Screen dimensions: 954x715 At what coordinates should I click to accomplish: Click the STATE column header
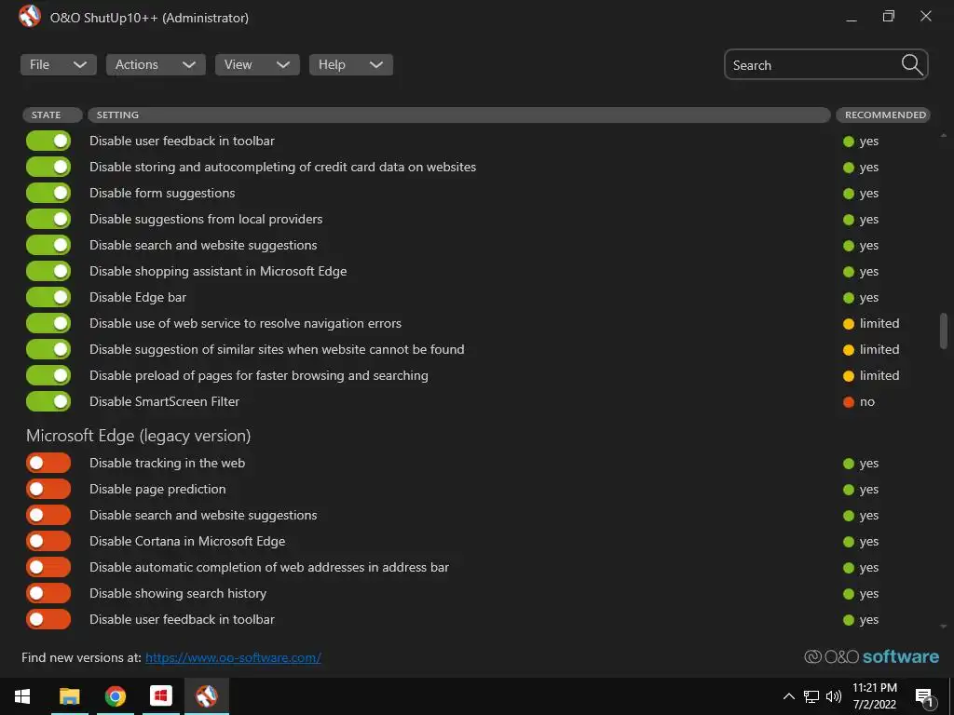pos(52,115)
